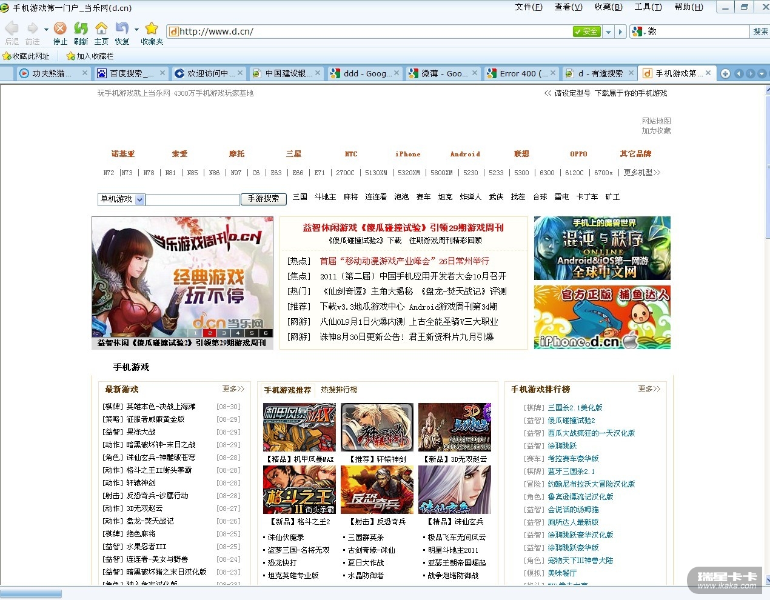Click the new tab plus button

(725, 73)
